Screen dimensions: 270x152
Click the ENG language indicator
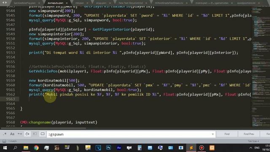257,148
